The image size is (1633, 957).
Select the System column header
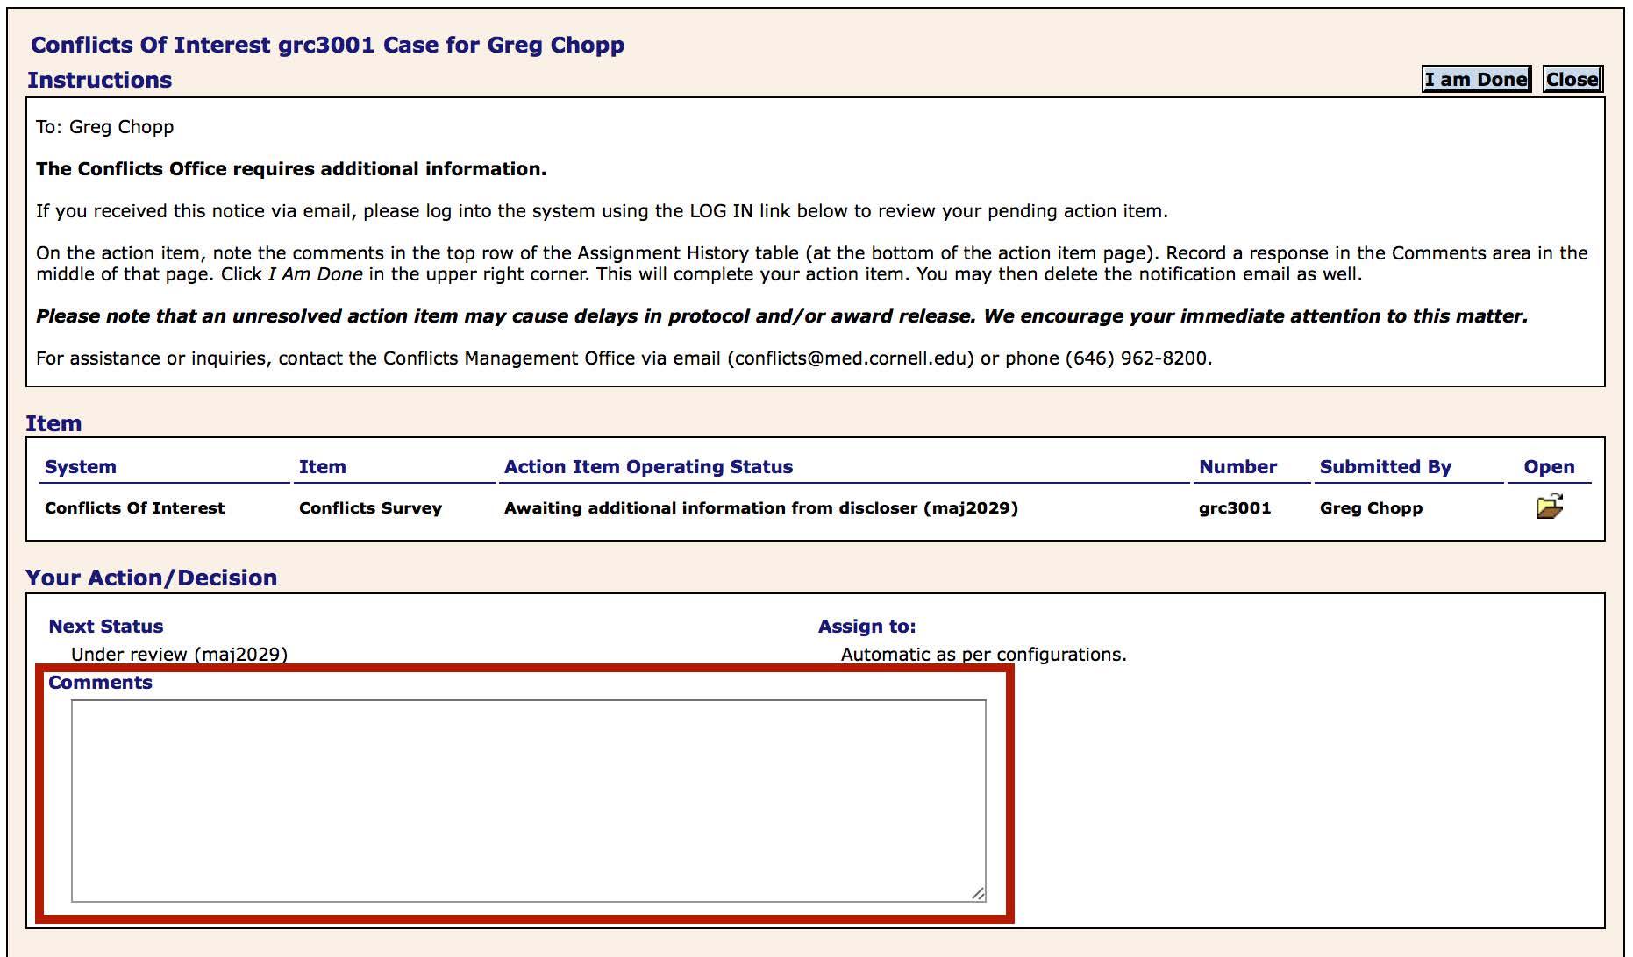81,467
